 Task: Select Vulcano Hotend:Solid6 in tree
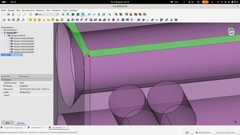pos(23,52)
